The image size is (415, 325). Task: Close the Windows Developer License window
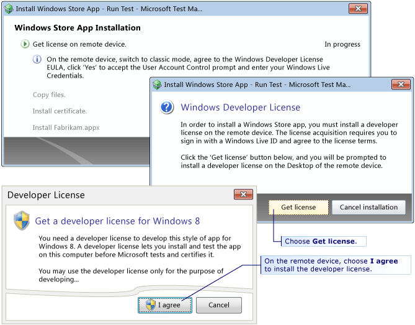401,85
